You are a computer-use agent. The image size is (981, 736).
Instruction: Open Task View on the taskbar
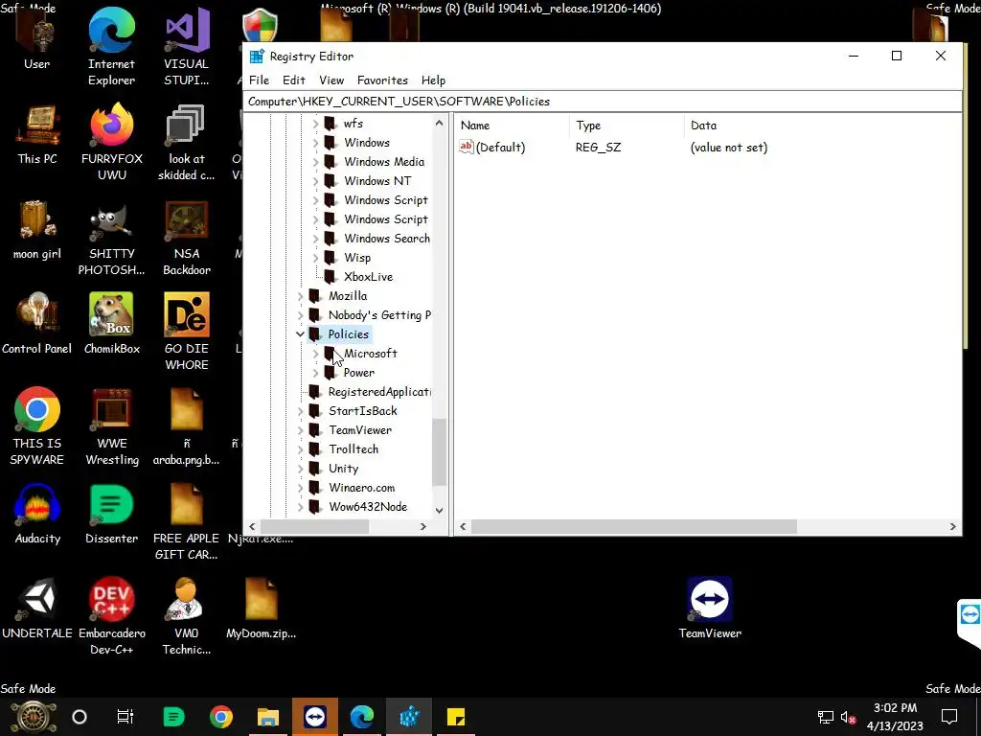[125, 717]
